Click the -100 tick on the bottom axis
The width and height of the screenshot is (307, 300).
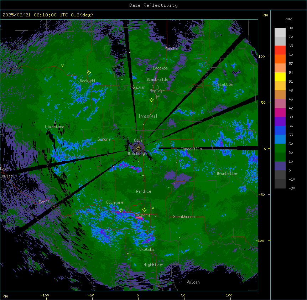tap(45, 295)
